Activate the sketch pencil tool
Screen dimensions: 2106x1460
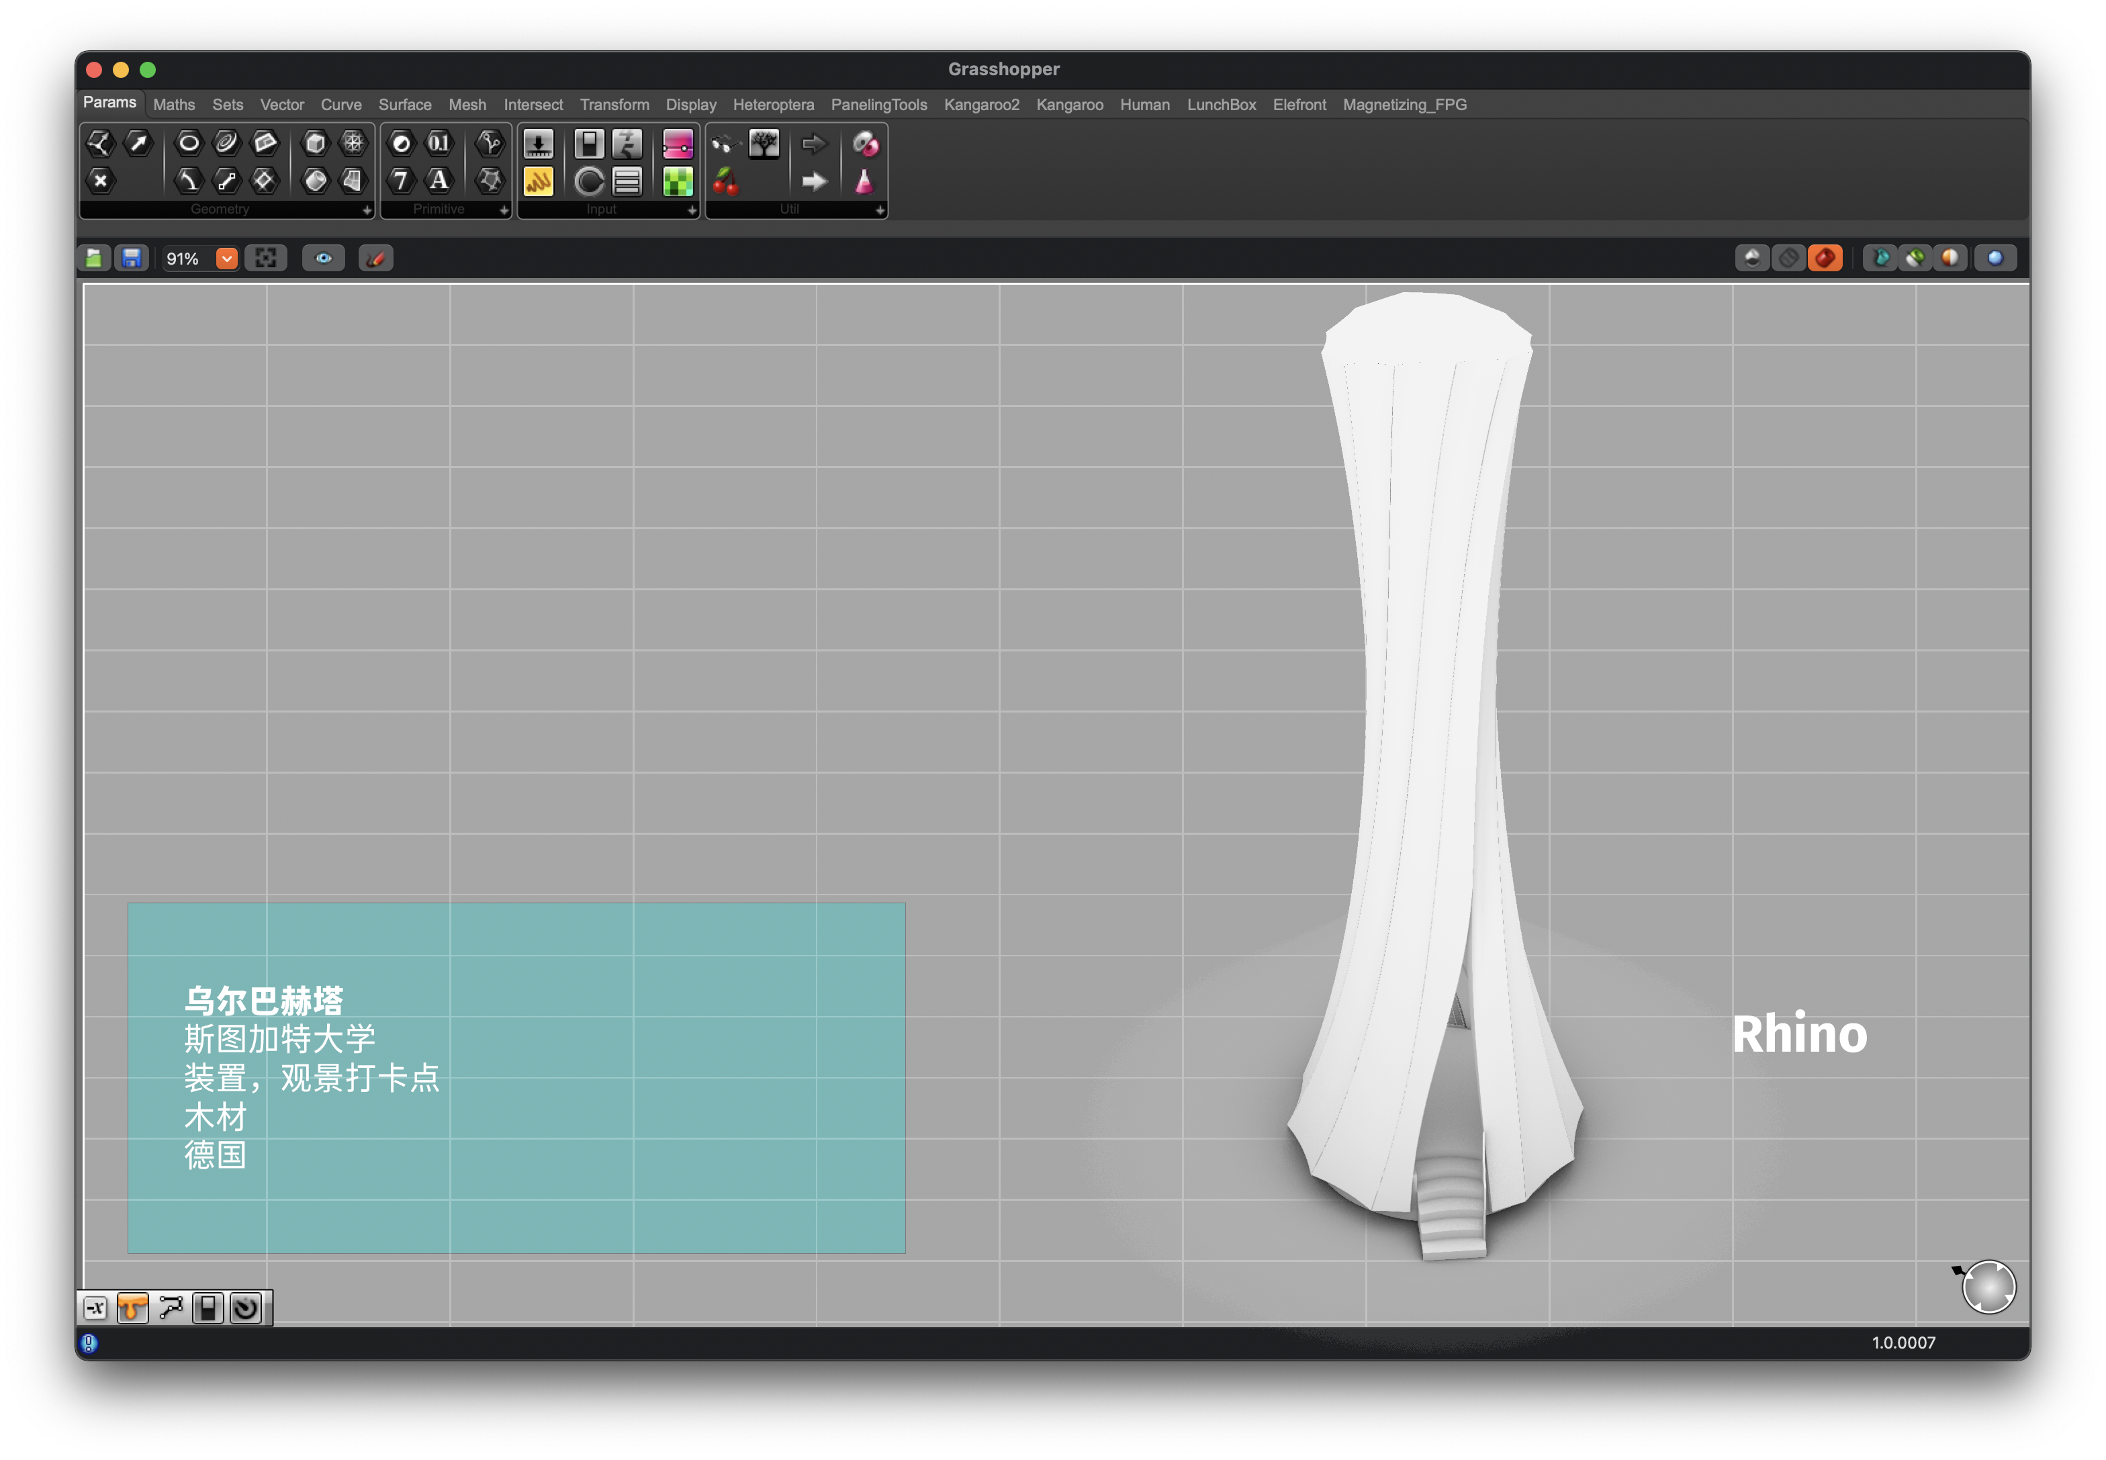[375, 259]
